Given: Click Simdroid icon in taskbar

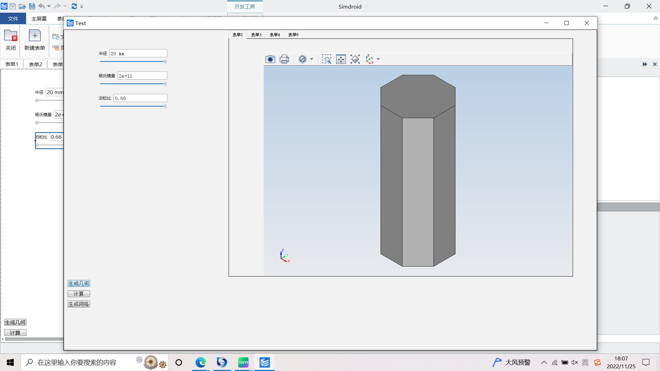Looking at the screenshot, I should tap(265, 362).
